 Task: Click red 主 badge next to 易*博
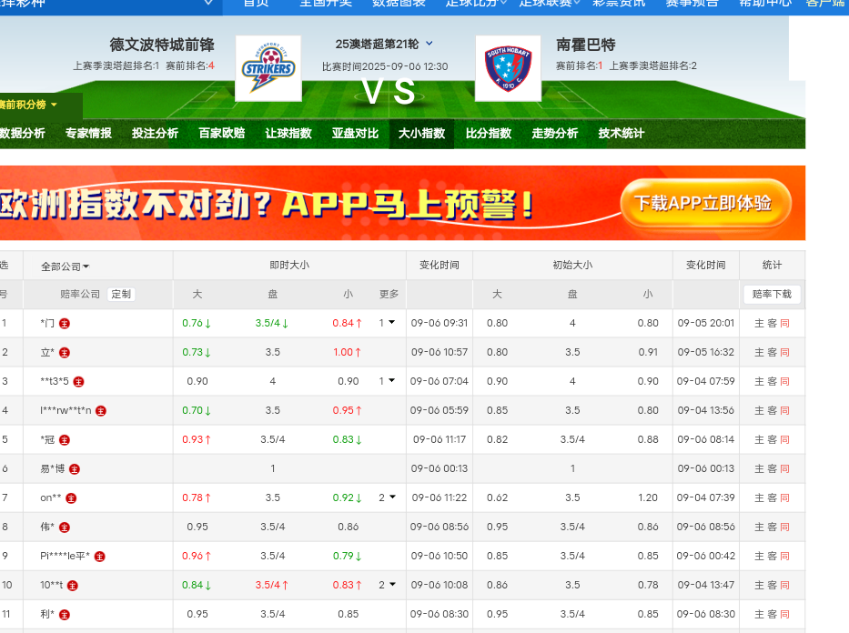(x=75, y=468)
